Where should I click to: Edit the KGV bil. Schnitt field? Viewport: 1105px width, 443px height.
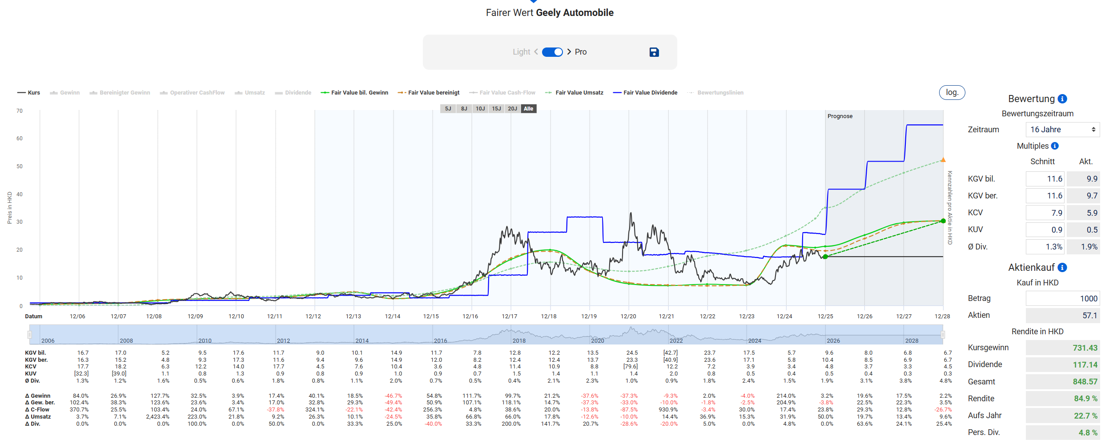pyautogui.click(x=1045, y=179)
